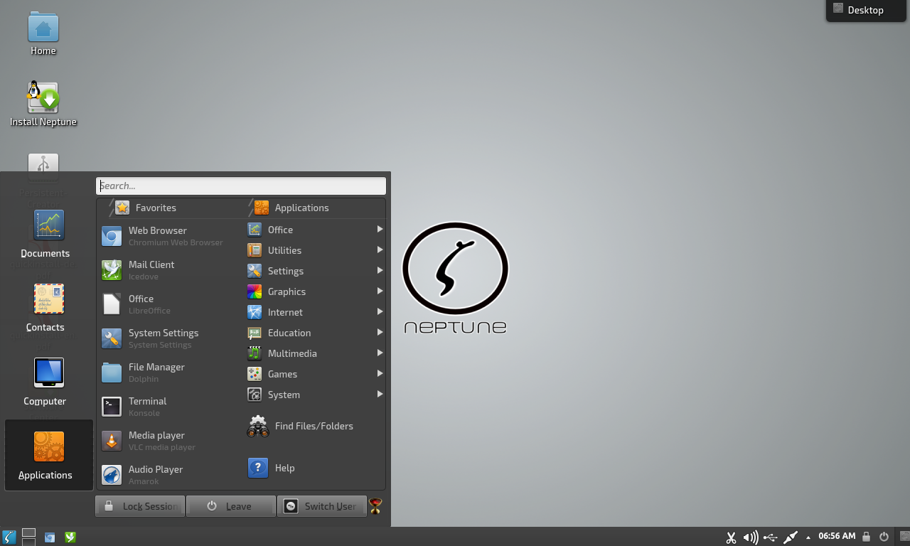The width and height of the screenshot is (910, 546).
Task: Open the Home folder desktop icon
Action: (43, 34)
